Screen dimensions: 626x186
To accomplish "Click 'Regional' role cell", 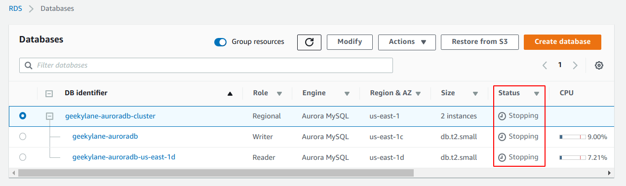I will (x=267, y=116).
